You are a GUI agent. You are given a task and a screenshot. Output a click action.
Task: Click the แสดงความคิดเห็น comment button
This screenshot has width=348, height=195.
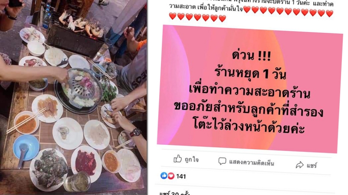252,162
